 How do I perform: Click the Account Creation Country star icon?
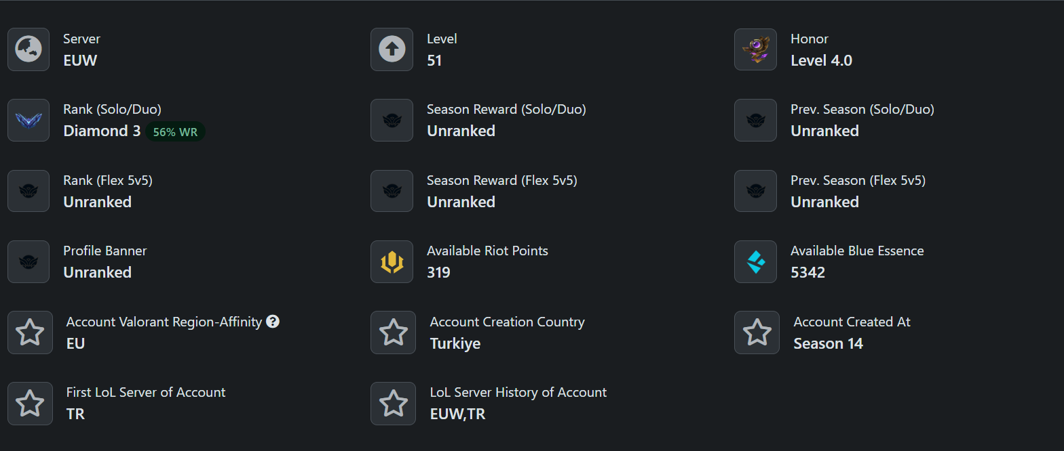point(393,332)
